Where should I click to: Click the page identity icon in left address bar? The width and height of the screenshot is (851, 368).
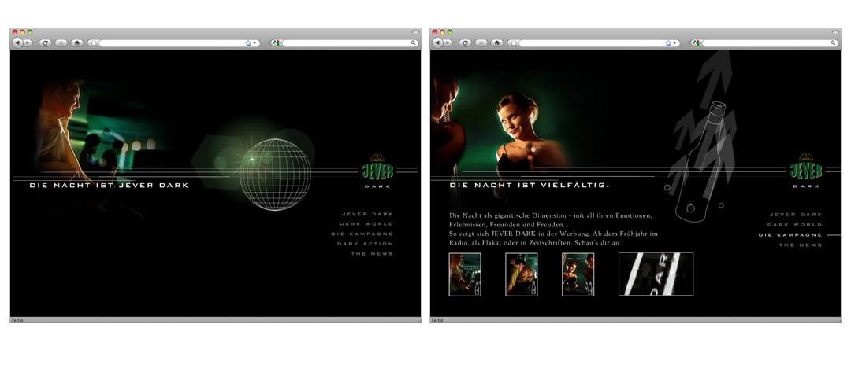click(93, 42)
